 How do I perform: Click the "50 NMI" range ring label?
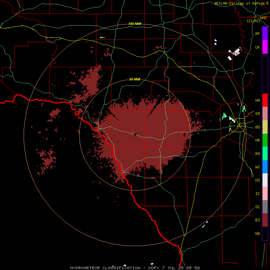pyautogui.click(x=135, y=79)
